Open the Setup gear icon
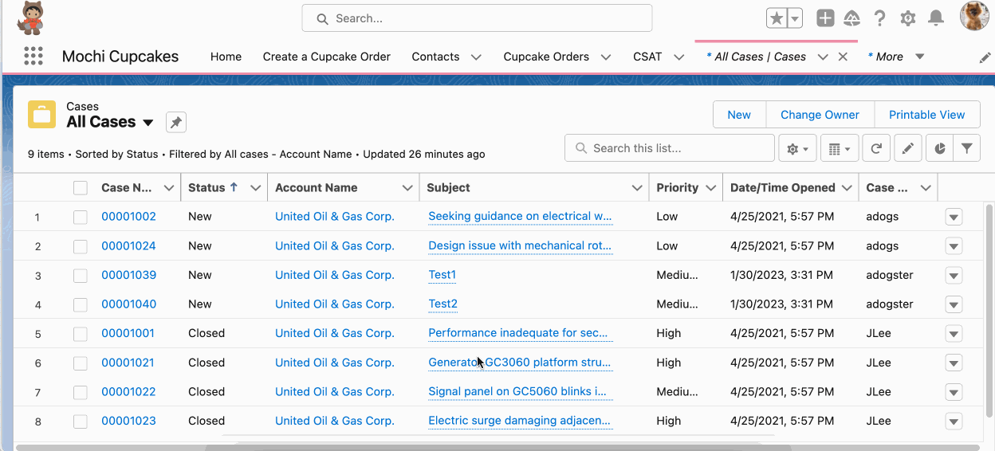Viewport: 995px width, 451px height. 907,18
